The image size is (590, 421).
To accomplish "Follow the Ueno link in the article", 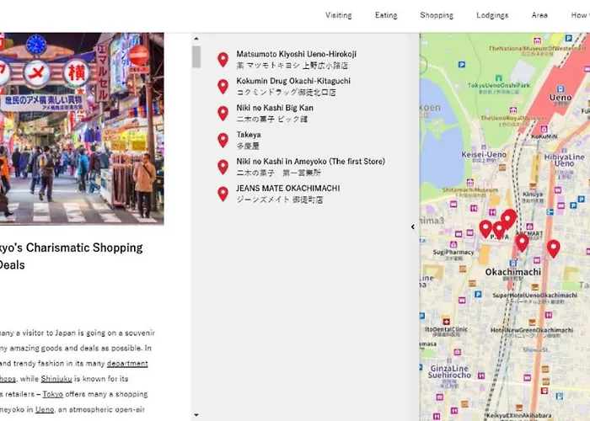I will pos(45,410).
